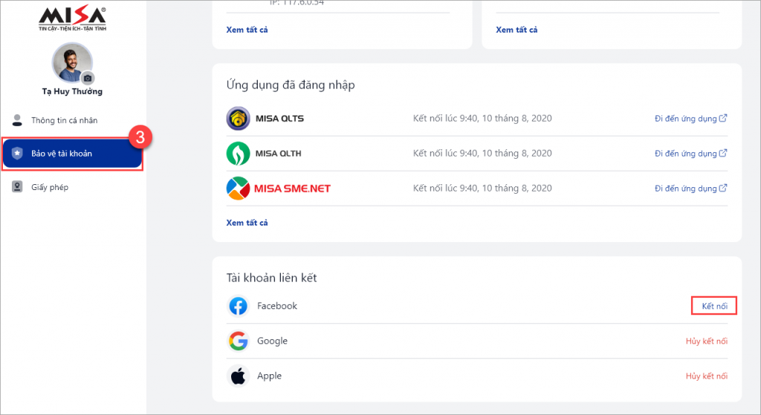Click the profile avatar of Tạ Huy Thưởng
Image resolution: width=761 pixels, height=415 pixels.
click(x=72, y=63)
